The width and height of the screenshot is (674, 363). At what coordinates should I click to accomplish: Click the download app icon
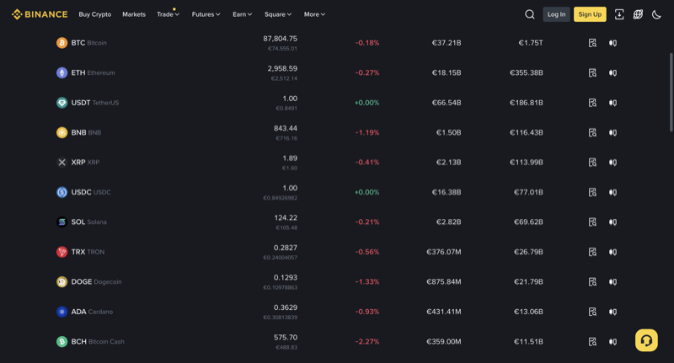click(619, 14)
